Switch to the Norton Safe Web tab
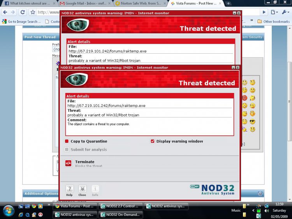 141,4
